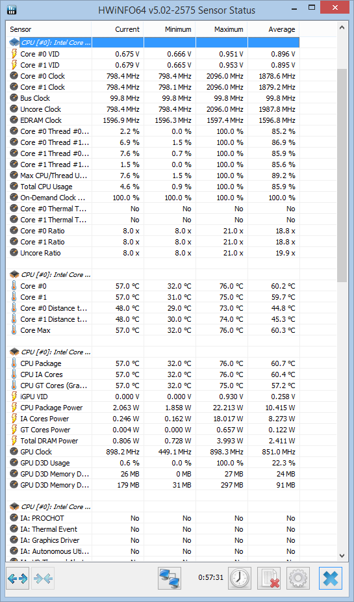
Task: Close sensor window with blue X button
Action: coord(330,578)
